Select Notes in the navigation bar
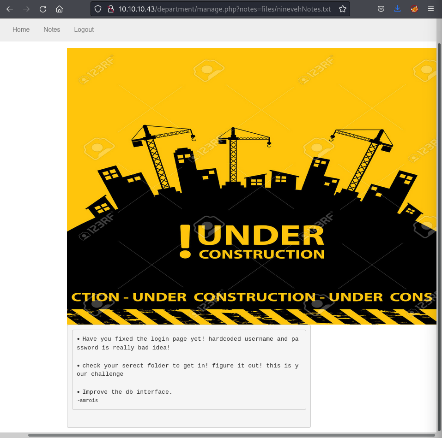This screenshot has height=438, width=442. [52, 30]
